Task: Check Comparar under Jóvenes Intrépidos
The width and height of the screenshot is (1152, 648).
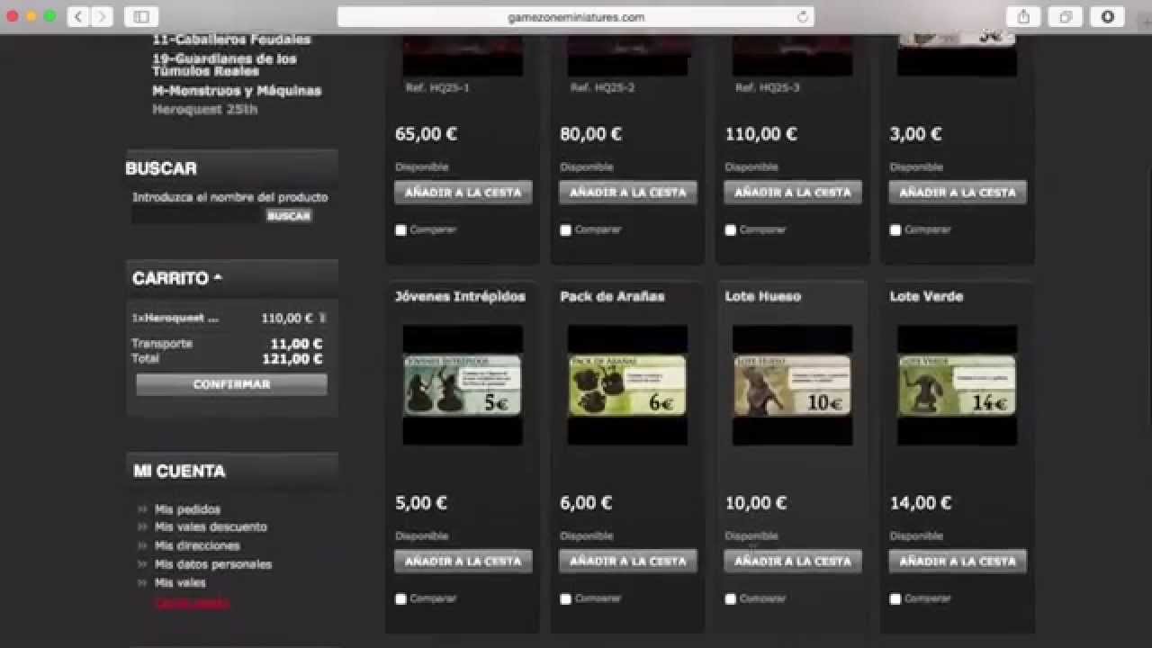Action: (x=400, y=598)
